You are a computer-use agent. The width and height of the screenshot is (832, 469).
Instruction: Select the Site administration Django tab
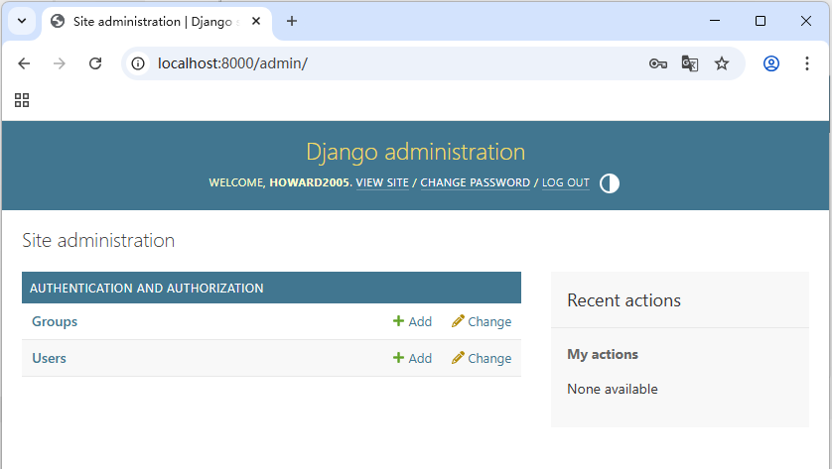[157, 21]
